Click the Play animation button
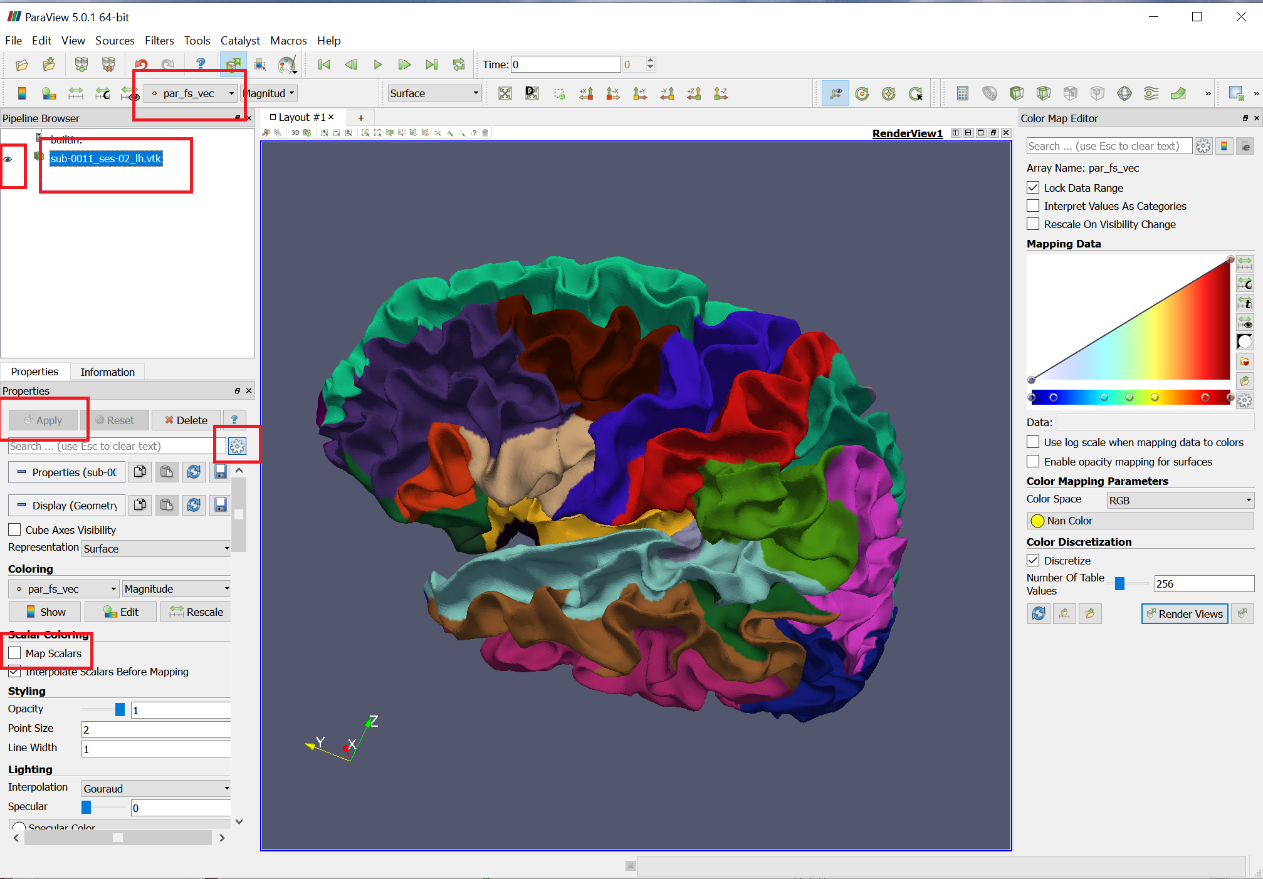1263x879 pixels. coord(377,65)
